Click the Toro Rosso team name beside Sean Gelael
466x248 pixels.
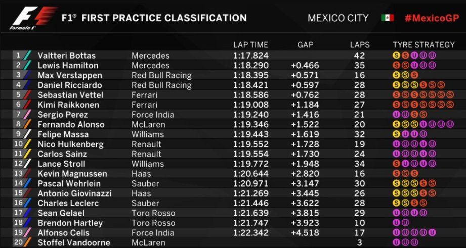tap(154, 213)
